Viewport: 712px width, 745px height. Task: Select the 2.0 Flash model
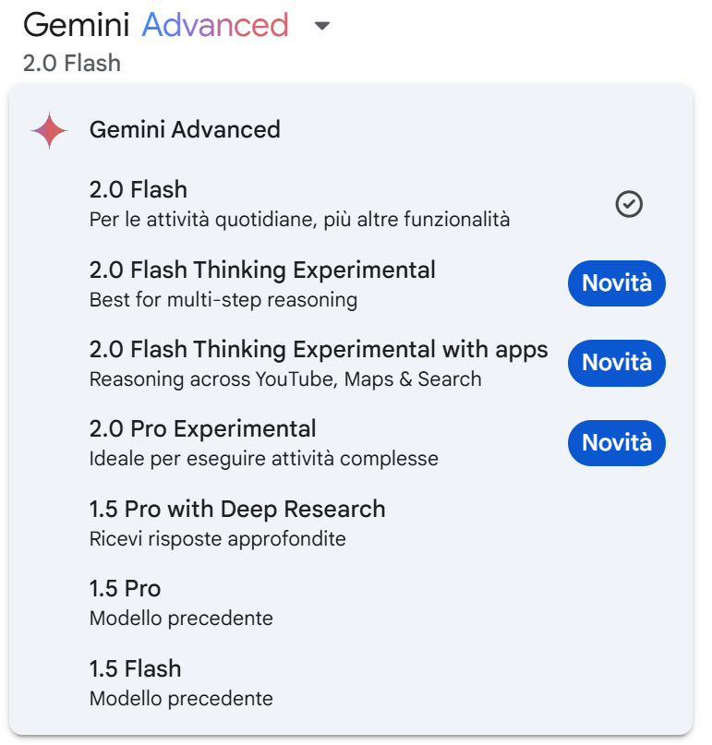[351, 204]
